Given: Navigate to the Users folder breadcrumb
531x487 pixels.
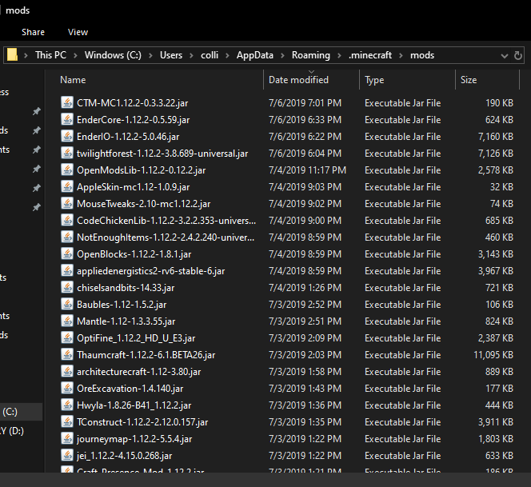Looking at the screenshot, I should click(171, 55).
